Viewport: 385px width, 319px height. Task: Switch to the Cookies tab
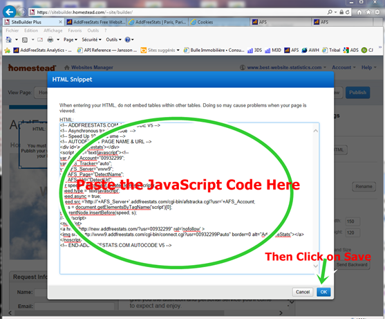pos(219,22)
